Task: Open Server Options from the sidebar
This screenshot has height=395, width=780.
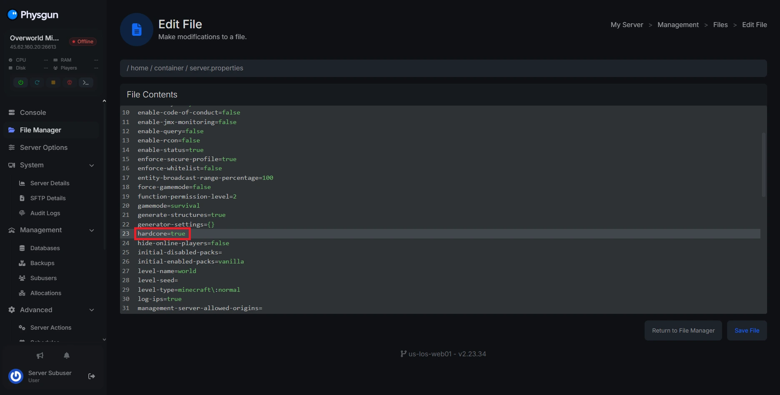Action: (43, 147)
